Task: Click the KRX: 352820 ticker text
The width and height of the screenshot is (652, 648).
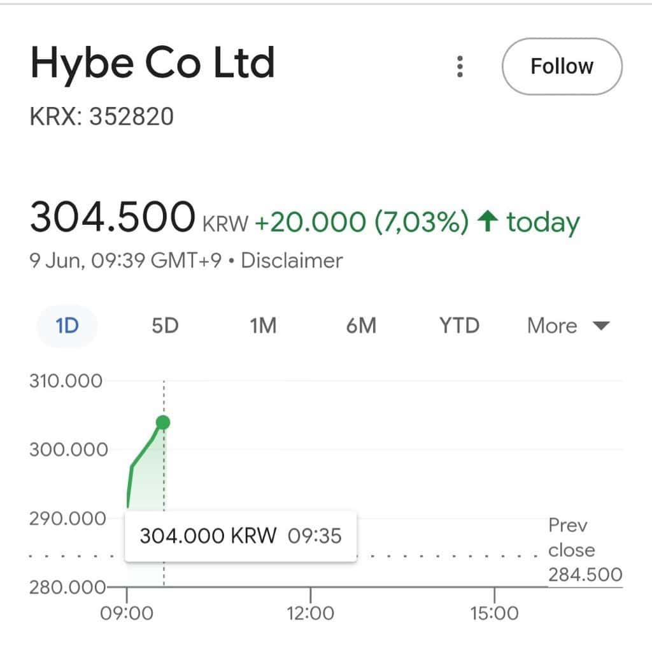Action: [102, 117]
